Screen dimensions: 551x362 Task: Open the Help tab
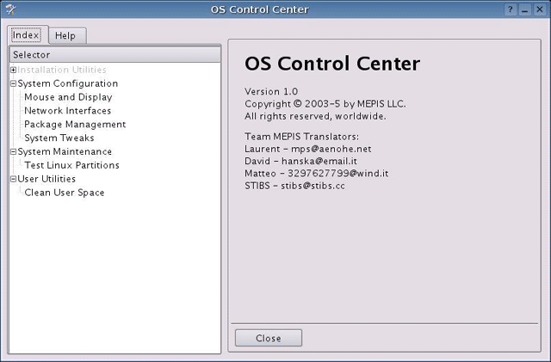[65, 36]
